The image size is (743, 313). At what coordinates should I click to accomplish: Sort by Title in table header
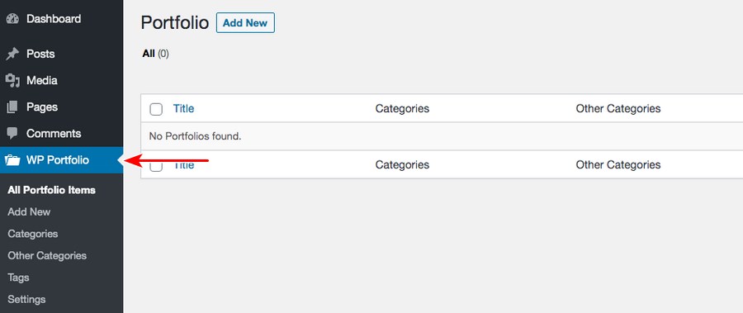183,109
